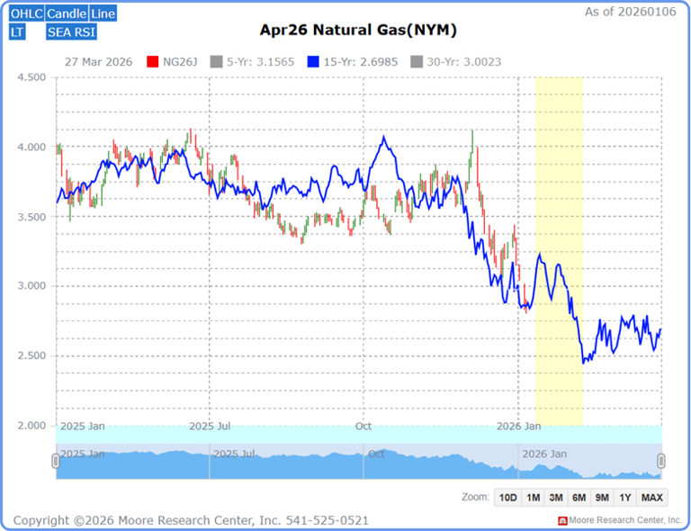Toggle the 30-Yr seasonal legend entry
This screenshot has height=531, width=691.
click(455, 62)
